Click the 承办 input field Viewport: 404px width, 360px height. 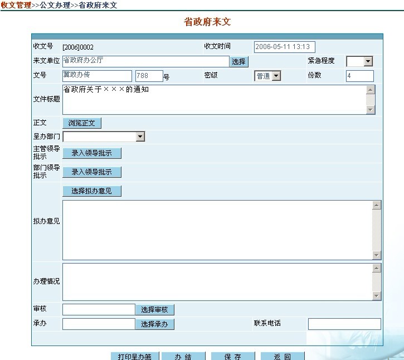(99, 324)
